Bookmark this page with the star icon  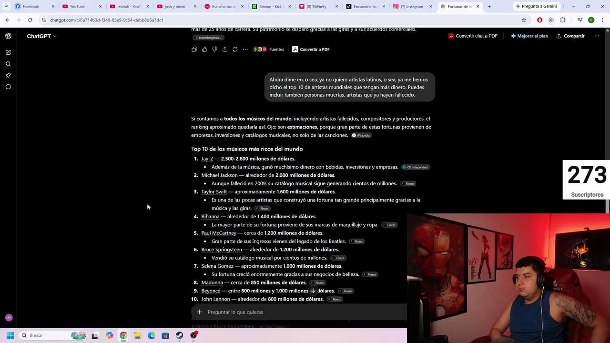pos(524,20)
